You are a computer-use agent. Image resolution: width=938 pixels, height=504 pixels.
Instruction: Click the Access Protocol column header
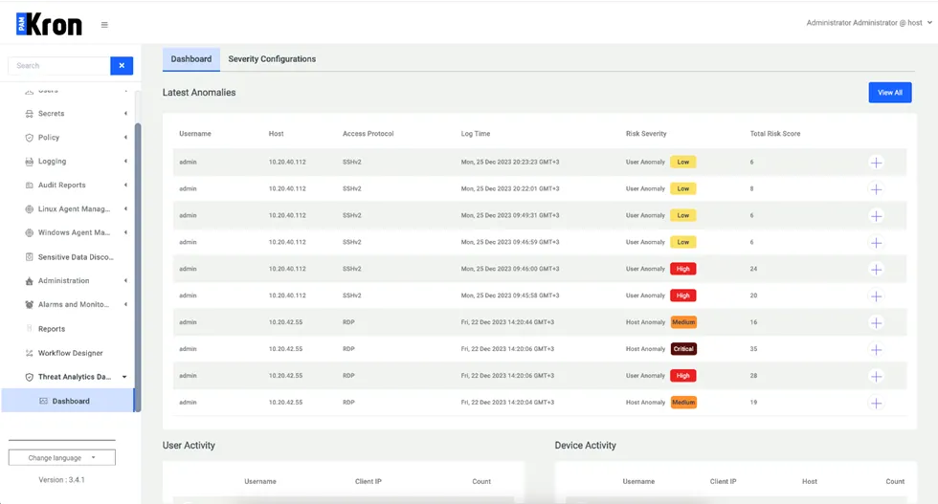pos(368,134)
